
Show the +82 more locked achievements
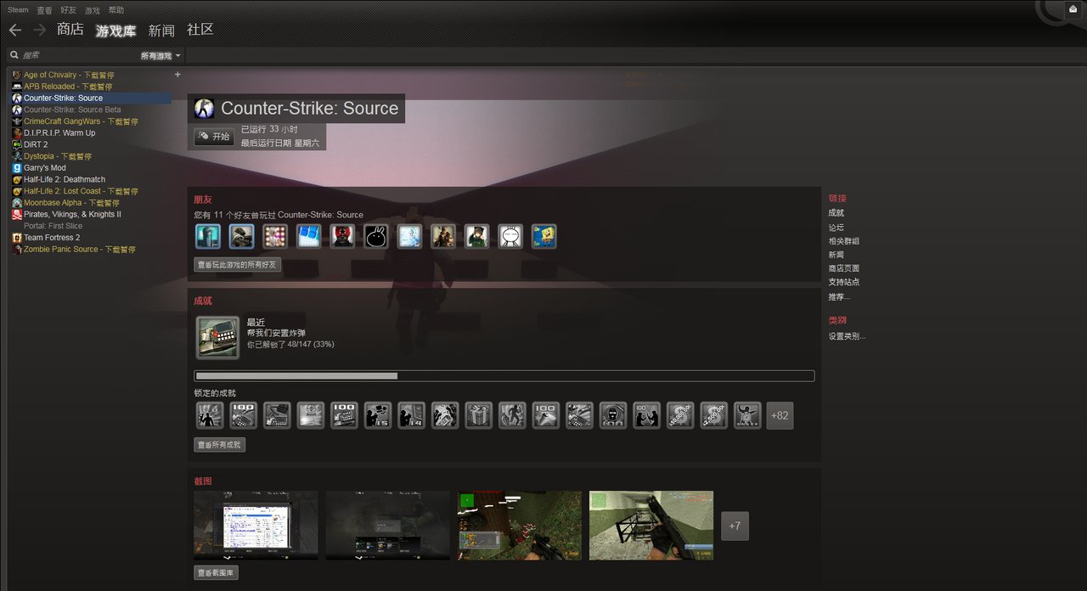tap(780, 415)
